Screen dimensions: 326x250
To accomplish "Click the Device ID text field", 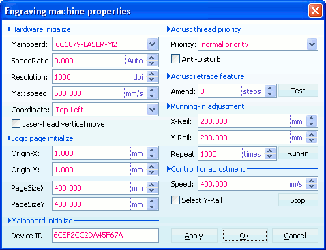I will [105, 235].
